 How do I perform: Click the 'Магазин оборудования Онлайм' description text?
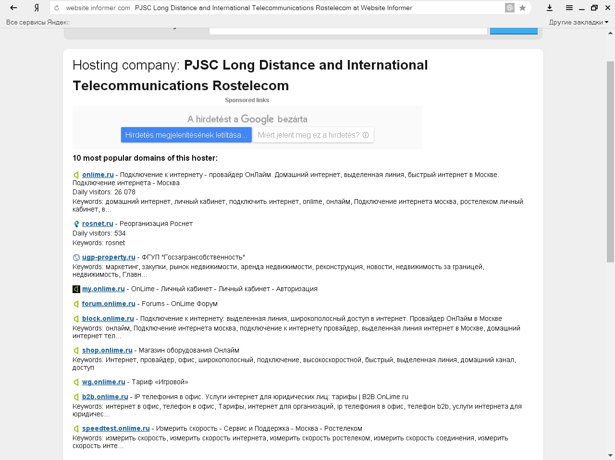coord(190,350)
